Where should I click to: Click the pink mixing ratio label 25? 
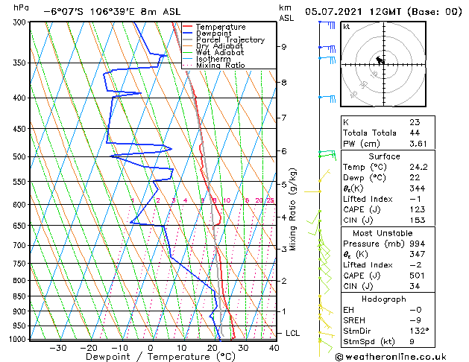pos(271,200)
